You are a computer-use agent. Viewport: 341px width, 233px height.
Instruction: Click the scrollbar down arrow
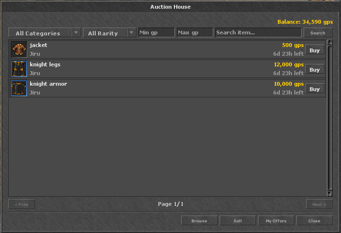(x=330, y=193)
